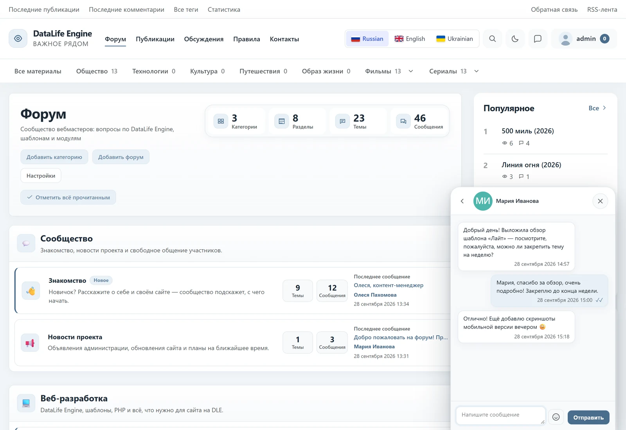Click Добавить форум button

(x=121, y=157)
